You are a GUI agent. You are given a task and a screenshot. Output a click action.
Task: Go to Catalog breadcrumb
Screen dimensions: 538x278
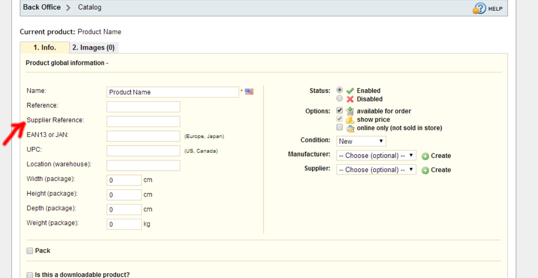[x=90, y=7]
